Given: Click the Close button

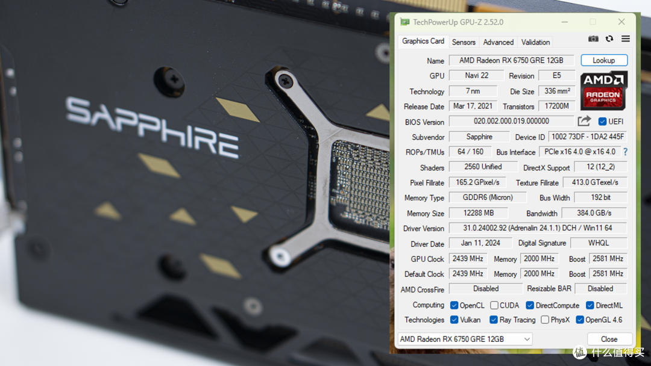Looking at the screenshot, I should click(609, 339).
